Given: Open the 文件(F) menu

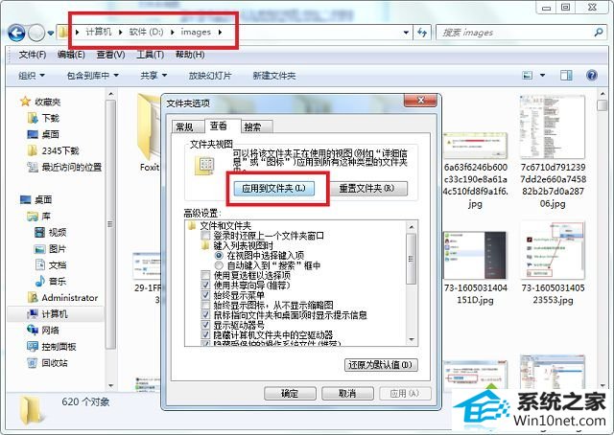Looking at the screenshot, I should pos(32,55).
